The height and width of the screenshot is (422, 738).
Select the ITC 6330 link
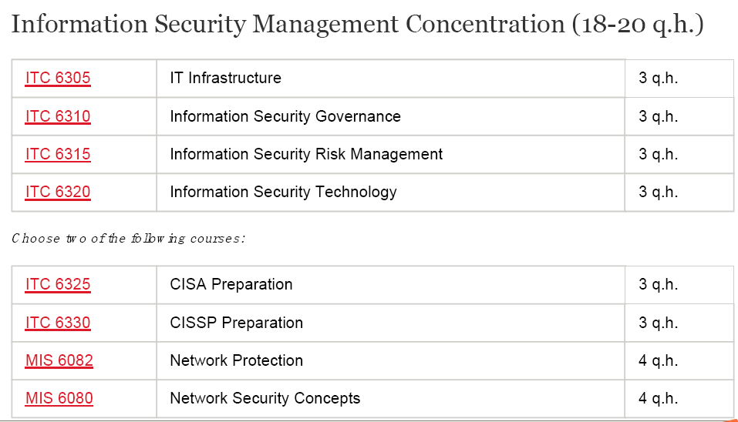point(58,323)
